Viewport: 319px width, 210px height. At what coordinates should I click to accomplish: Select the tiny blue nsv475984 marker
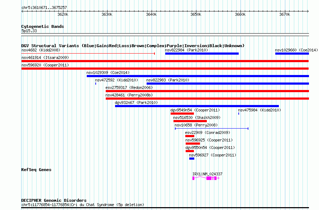(239, 114)
